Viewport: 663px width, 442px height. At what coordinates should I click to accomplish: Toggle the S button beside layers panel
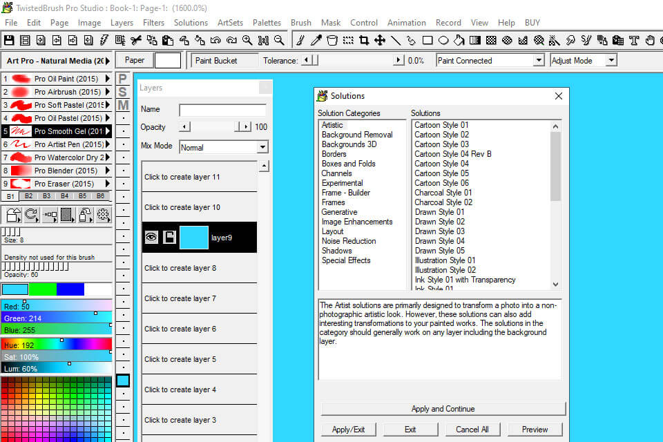click(123, 92)
